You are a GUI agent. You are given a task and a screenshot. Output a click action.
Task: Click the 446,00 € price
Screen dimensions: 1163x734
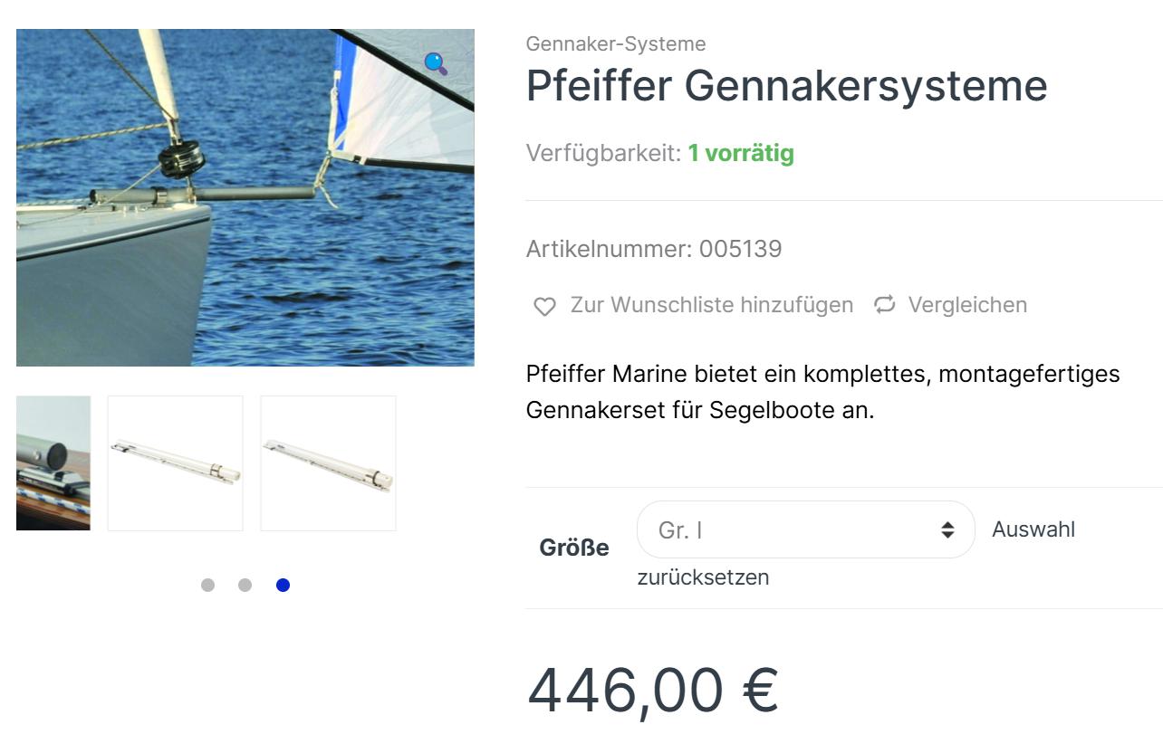(x=652, y=690)
